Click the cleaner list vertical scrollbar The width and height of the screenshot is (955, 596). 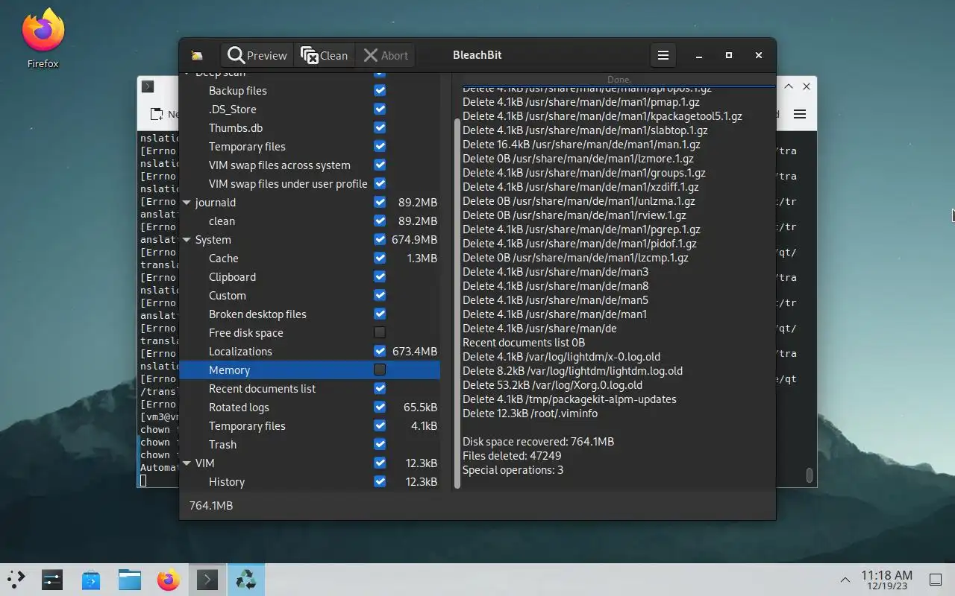[x=457, y=302]
